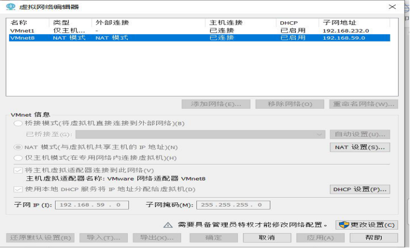The width and height of the screenshot is (410, 248).
Task: Click 已连接 cell in VMnet1 row
Action: point(222,31)
